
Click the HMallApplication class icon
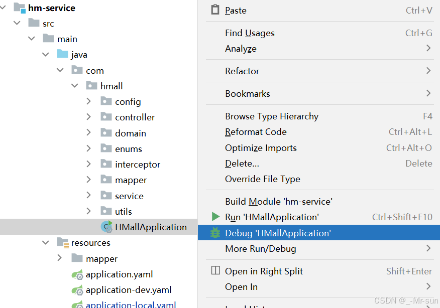click(x=106, y=227)
